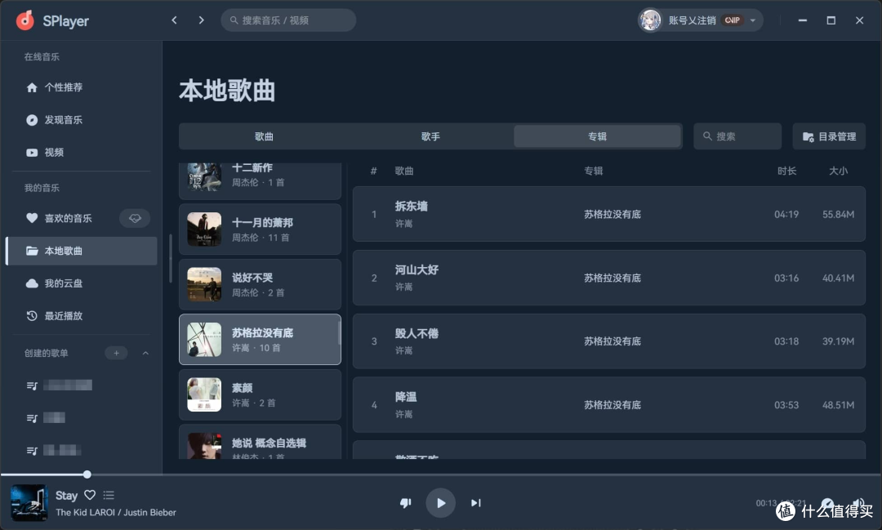Open 最近播放 in sidebar
The height and width of the screenshot is (530, 882).
click(x=82, y=316)
